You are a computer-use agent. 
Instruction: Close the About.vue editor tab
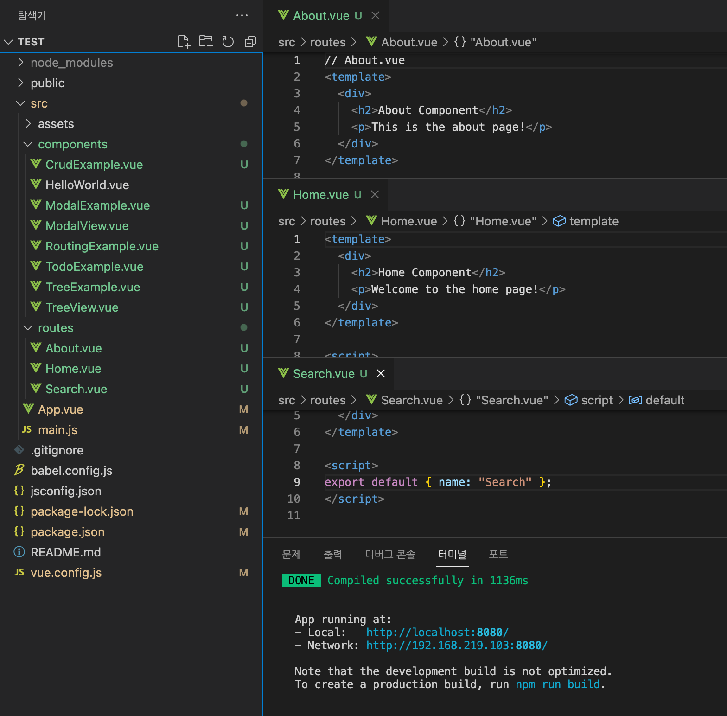tap(376, 15)
